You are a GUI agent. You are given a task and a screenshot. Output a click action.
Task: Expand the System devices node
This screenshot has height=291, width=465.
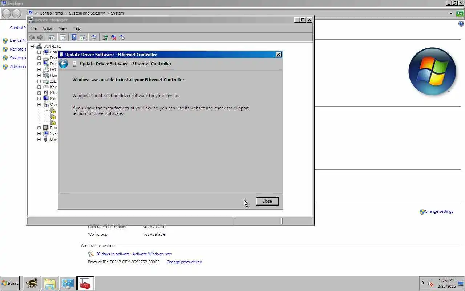[x=39, y=133]
